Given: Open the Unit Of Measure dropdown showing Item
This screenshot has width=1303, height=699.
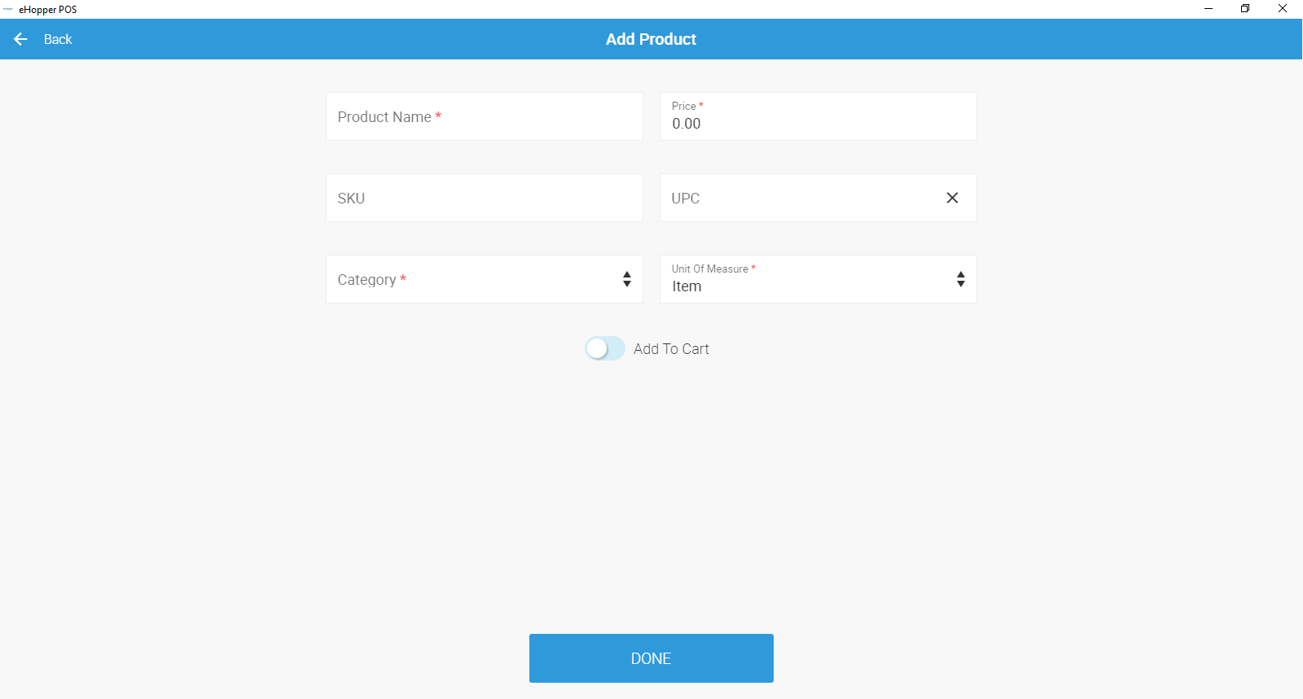Looking at the screenshot, I should [818, 279].
